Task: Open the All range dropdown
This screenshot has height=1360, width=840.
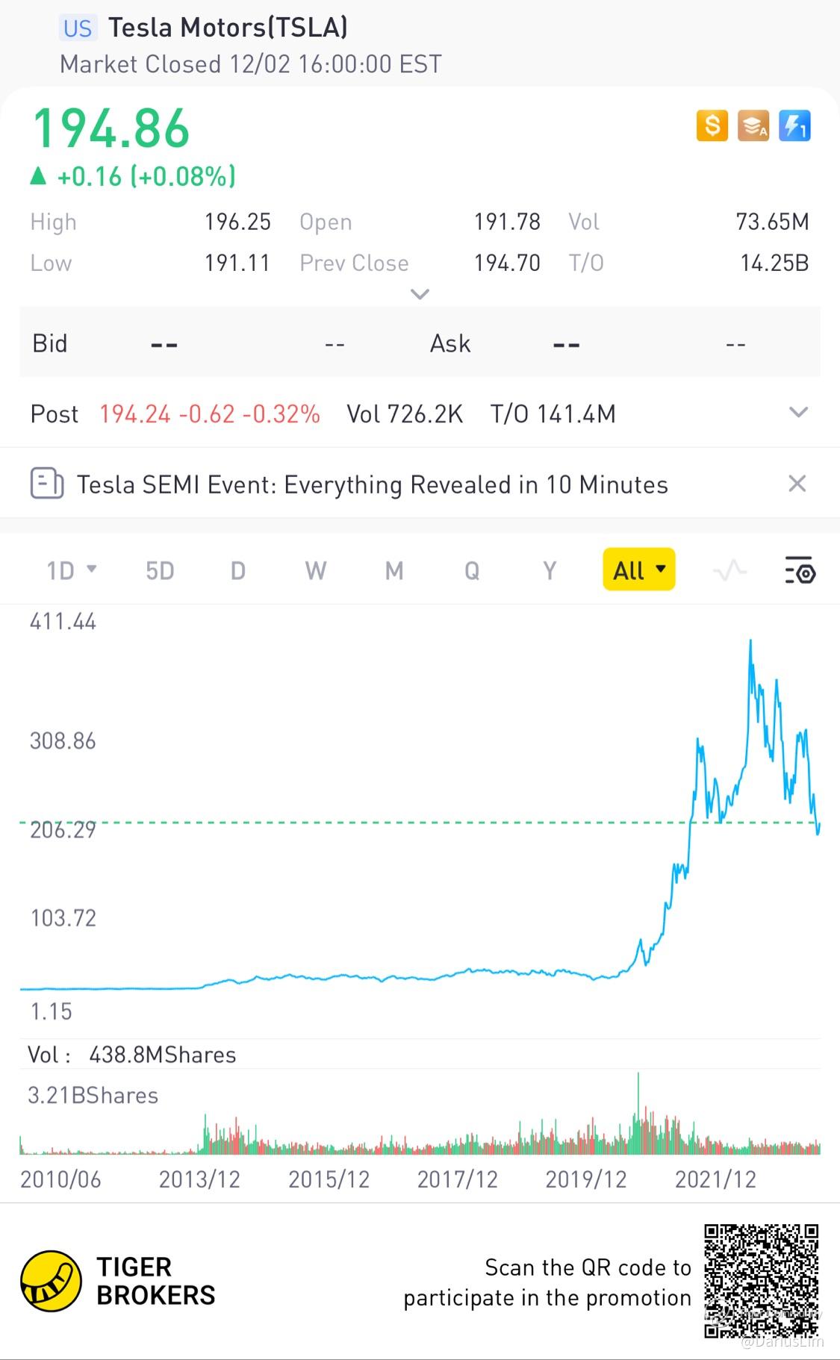Action: (638, 570)
